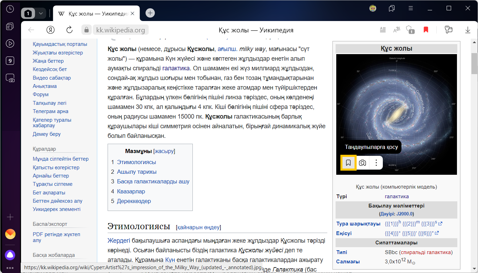This screenshot has height=273, width=478.
Task: Open reader mode from address bar
Action: [x=382, y=30]
